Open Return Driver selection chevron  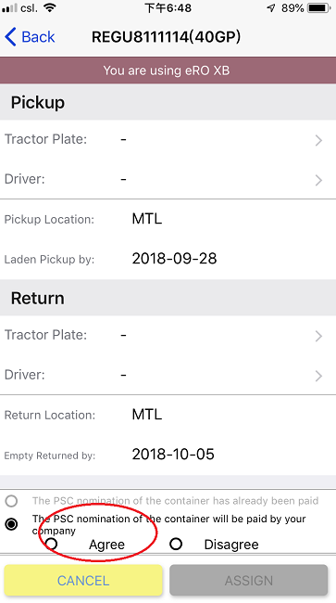318,376
